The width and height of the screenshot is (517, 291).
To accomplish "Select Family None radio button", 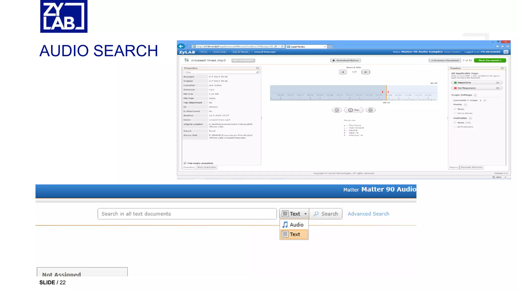I will coord(455,109).
